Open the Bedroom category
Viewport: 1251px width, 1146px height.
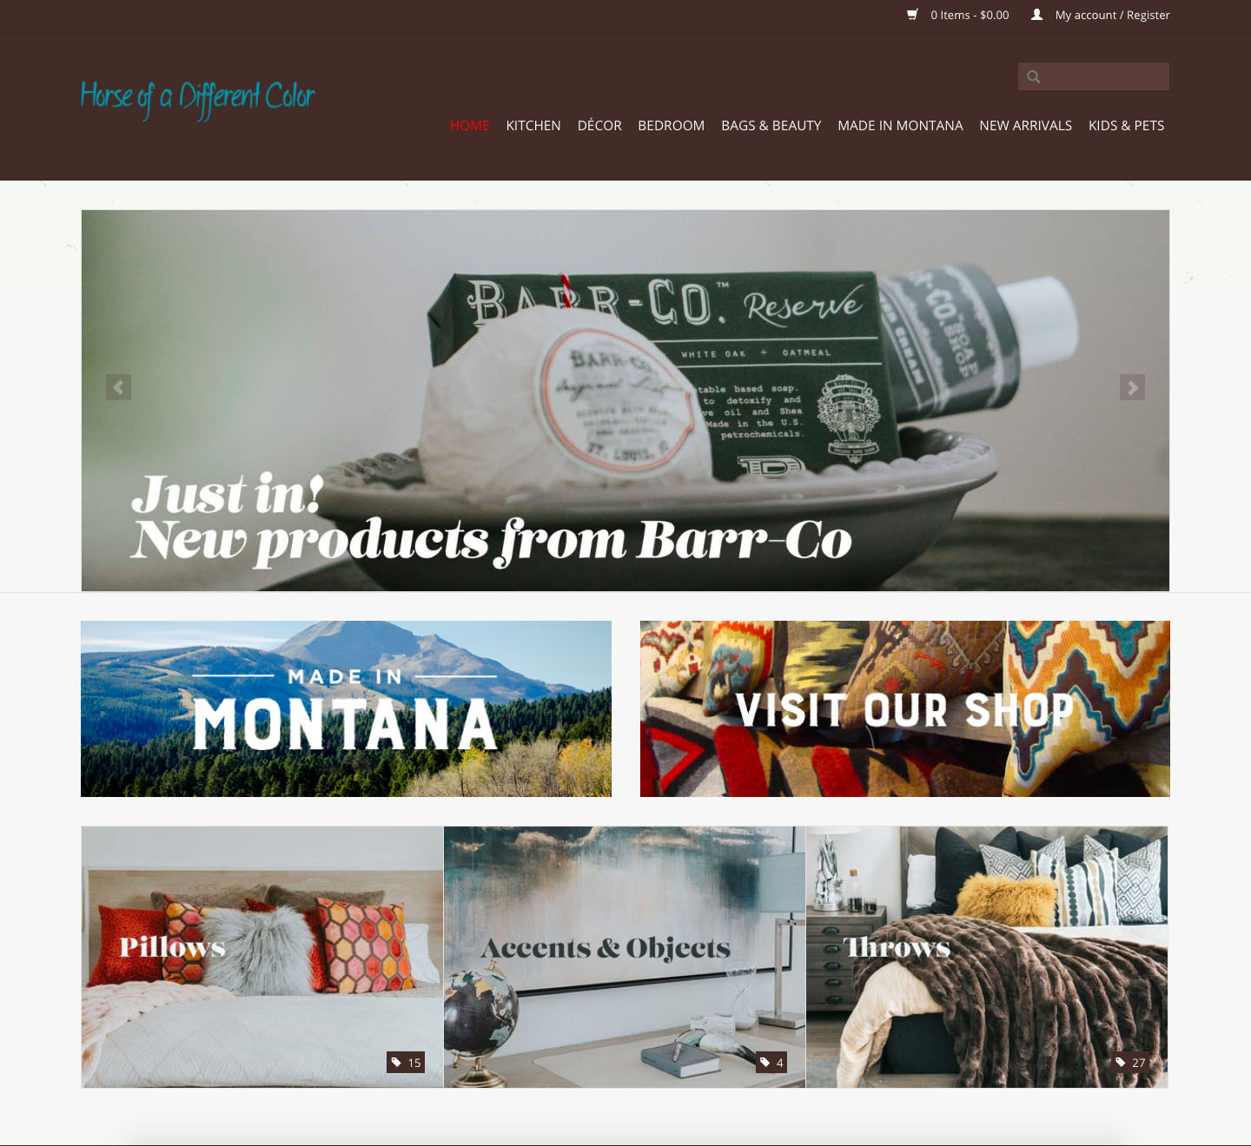672,126
